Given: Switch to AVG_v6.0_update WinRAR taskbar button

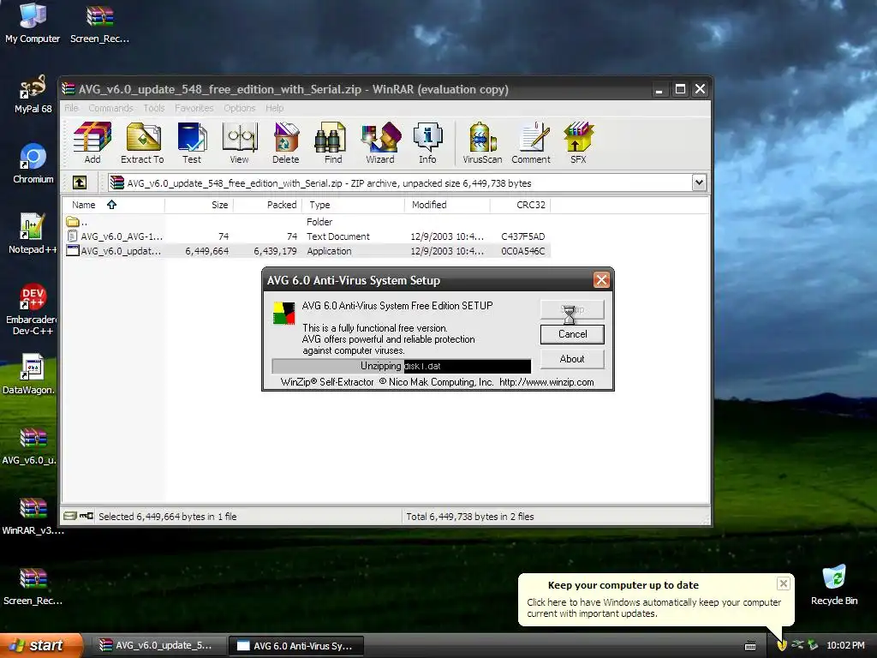Looking at the screenshot, I should click(x=158, y=645).
